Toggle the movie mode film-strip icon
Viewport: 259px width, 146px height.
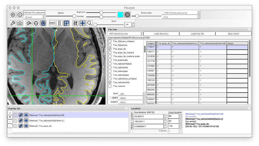(x=75, y=23)
